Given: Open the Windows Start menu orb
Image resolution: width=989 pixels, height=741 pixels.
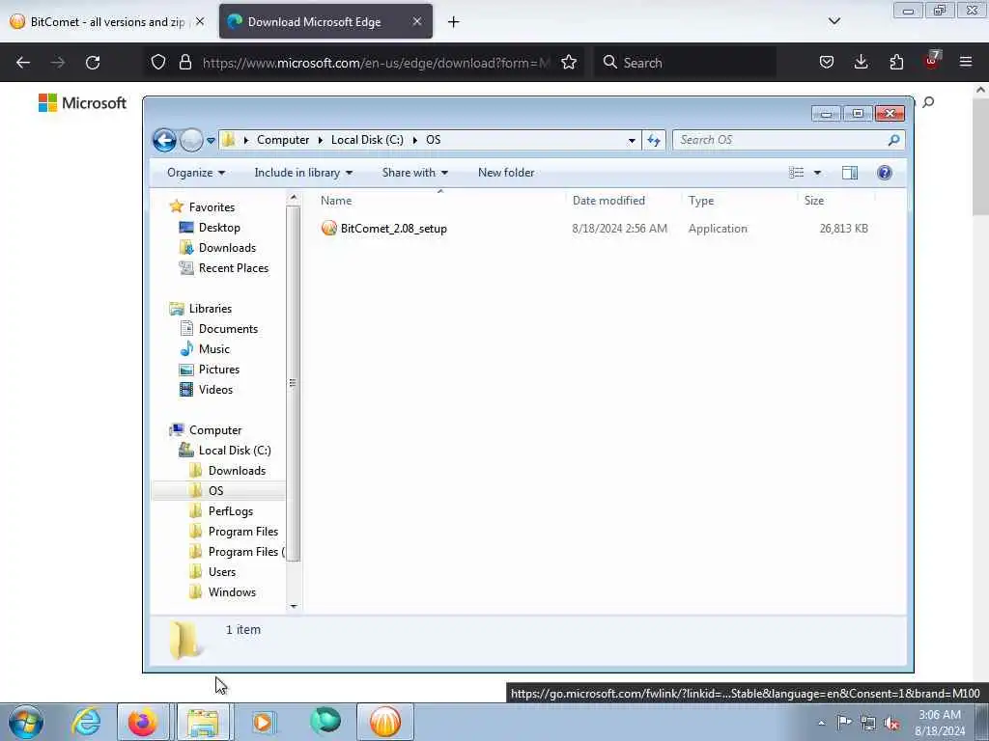Looking at the screenshot, I should tap(26, 722).
